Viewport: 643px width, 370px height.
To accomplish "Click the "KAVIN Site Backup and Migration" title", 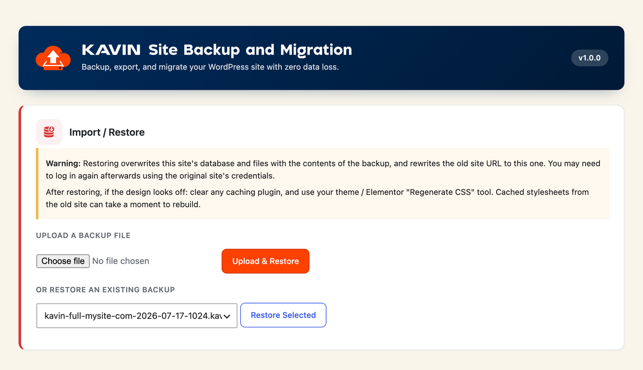I will [217, 50].
